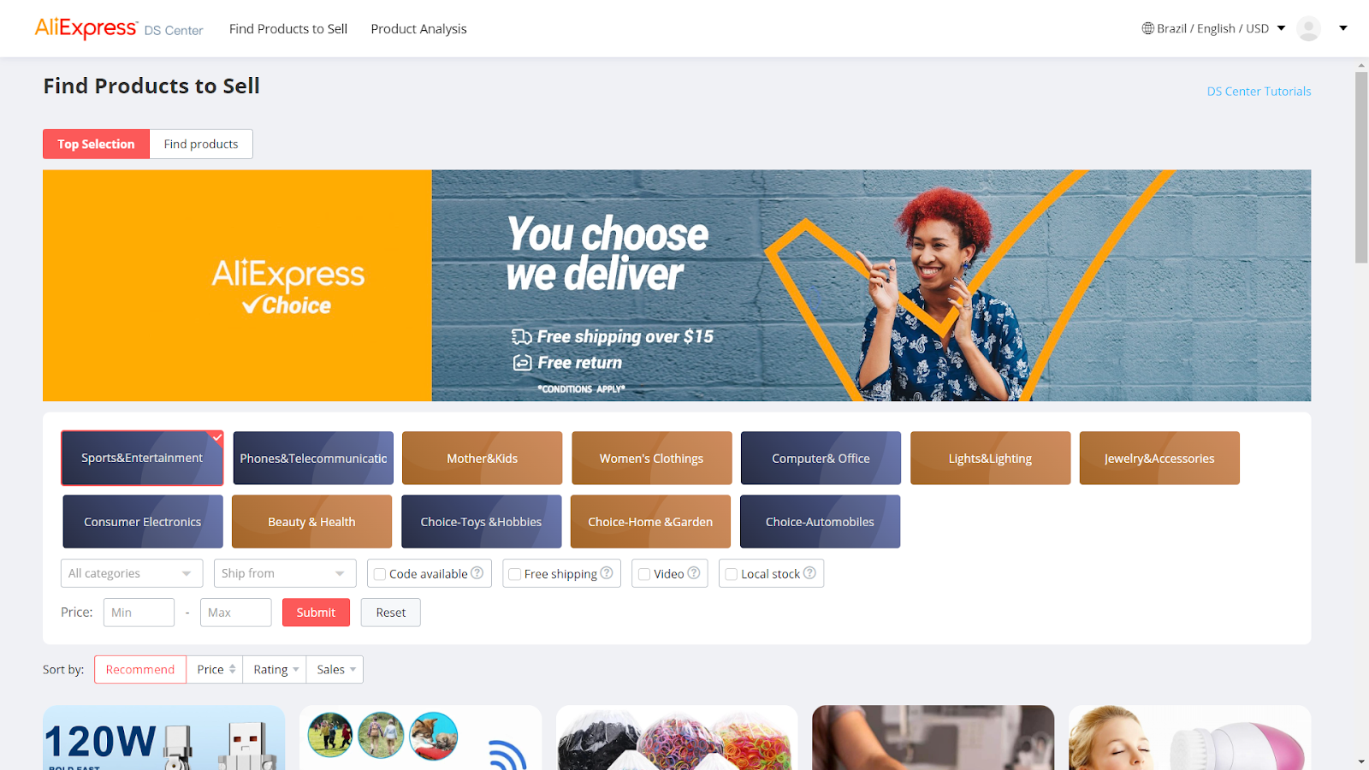Click the globe icon beside Brazil / English
Image resolution: width=1369 pixels, height=770 pixels.
1147,28
